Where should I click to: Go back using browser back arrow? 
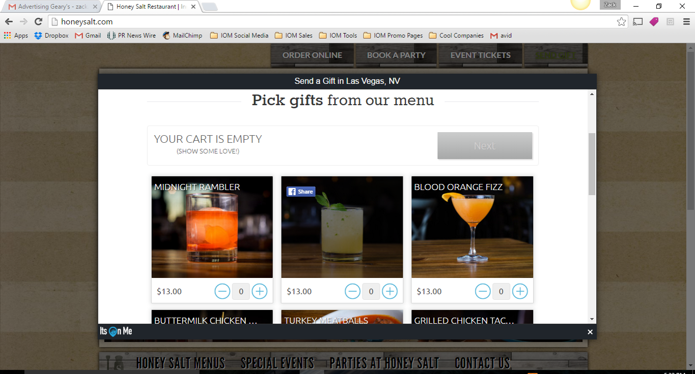coord(9,21)
